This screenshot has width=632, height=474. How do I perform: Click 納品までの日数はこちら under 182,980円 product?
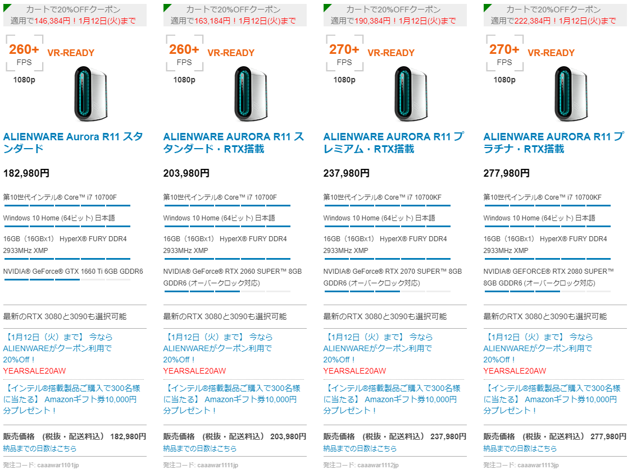point(39,448)
